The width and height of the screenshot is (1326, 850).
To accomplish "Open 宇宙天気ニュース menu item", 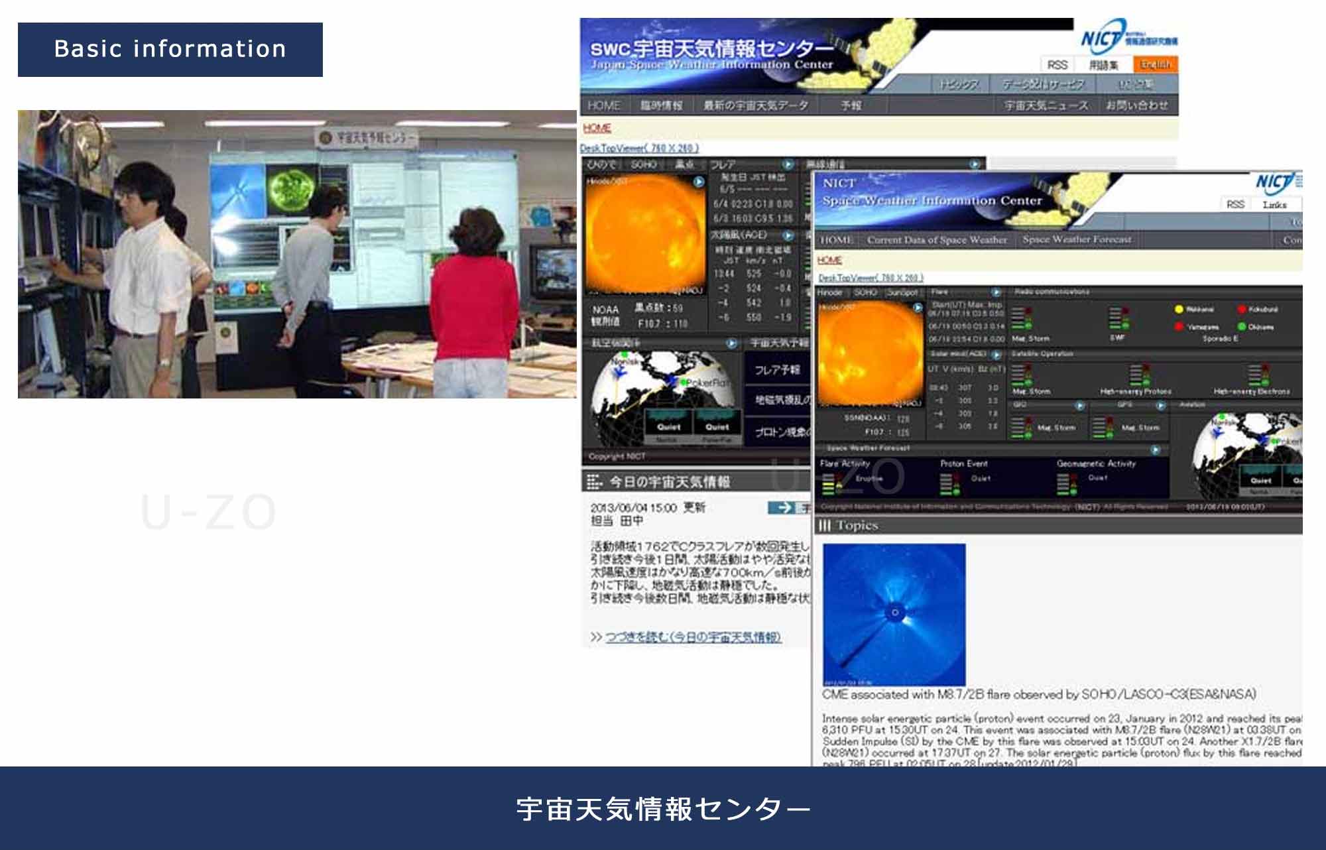I will point(1046,105).
